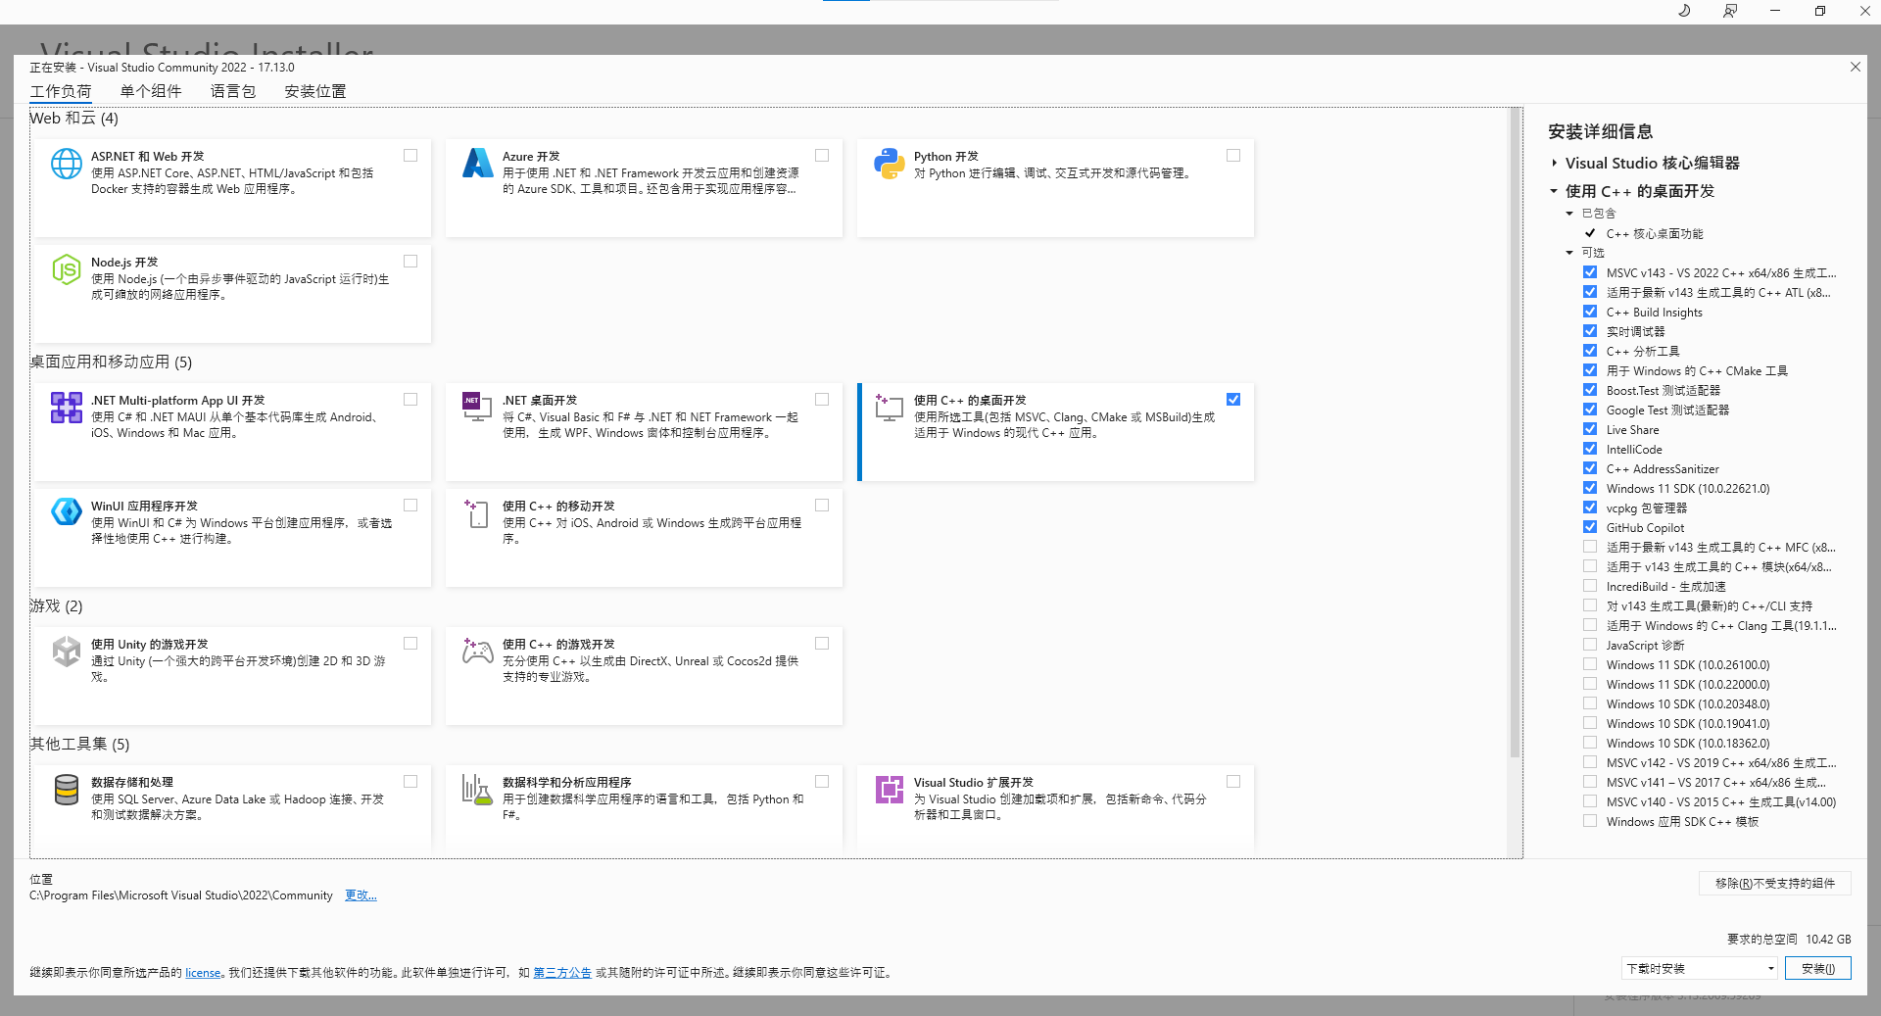Check the Azure development workload
The height and width of the screenshot is (1016, 1881).
click(x=822, y=156)
